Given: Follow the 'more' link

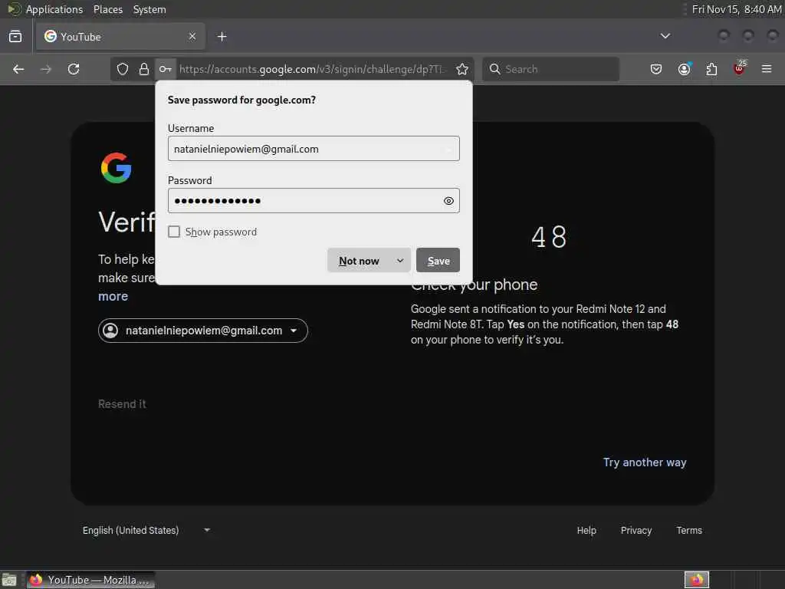Looking at the screenshot, I should tap(113, 297).
